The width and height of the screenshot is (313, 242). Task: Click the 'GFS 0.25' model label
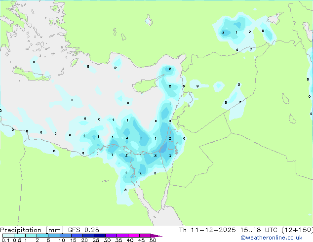(83, 230)
